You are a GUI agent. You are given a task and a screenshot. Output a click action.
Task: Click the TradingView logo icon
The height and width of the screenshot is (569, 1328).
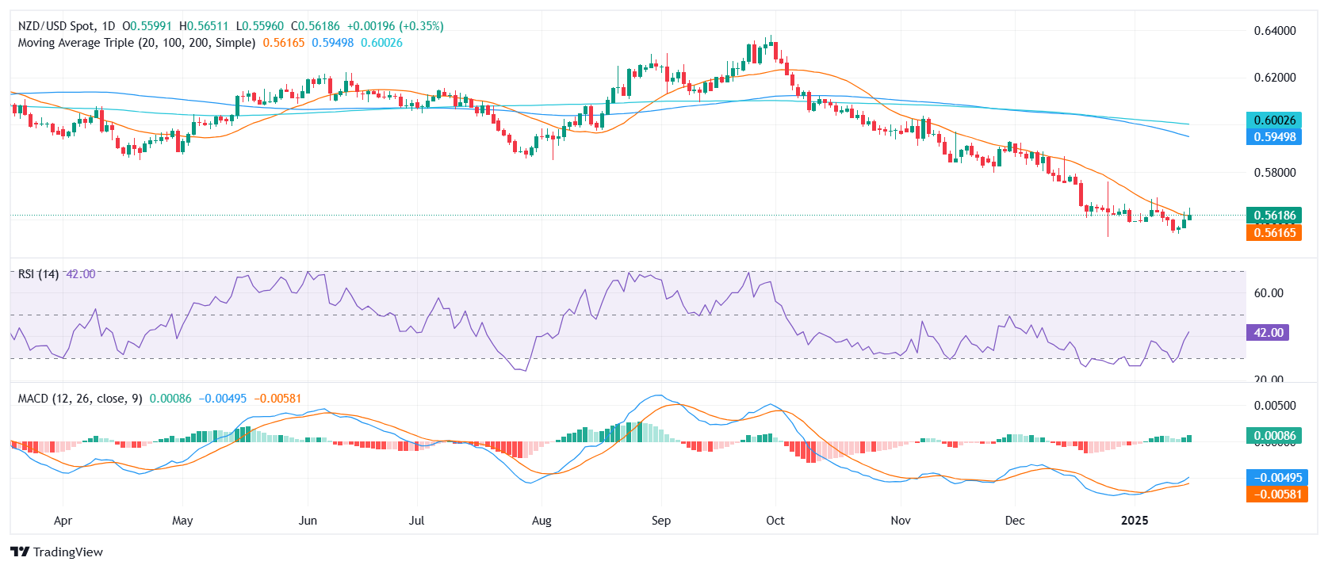click(20, 552)
